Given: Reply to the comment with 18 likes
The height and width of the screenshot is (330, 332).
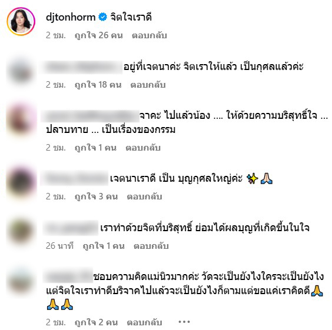Looking at the screenshot, I should (x=148, y=85).
